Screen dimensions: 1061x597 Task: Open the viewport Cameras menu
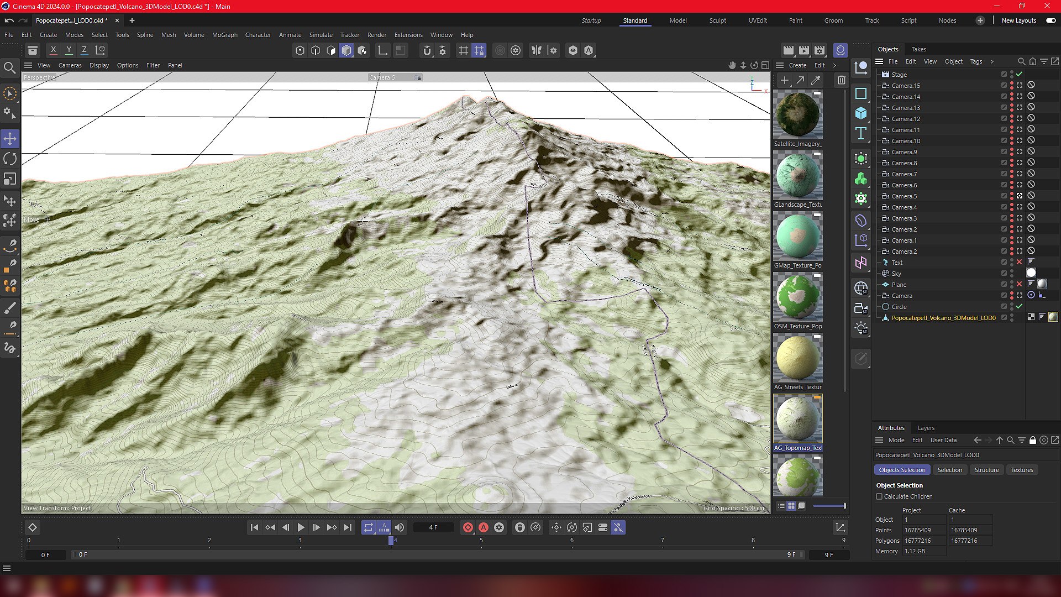(x=70, y=65)
